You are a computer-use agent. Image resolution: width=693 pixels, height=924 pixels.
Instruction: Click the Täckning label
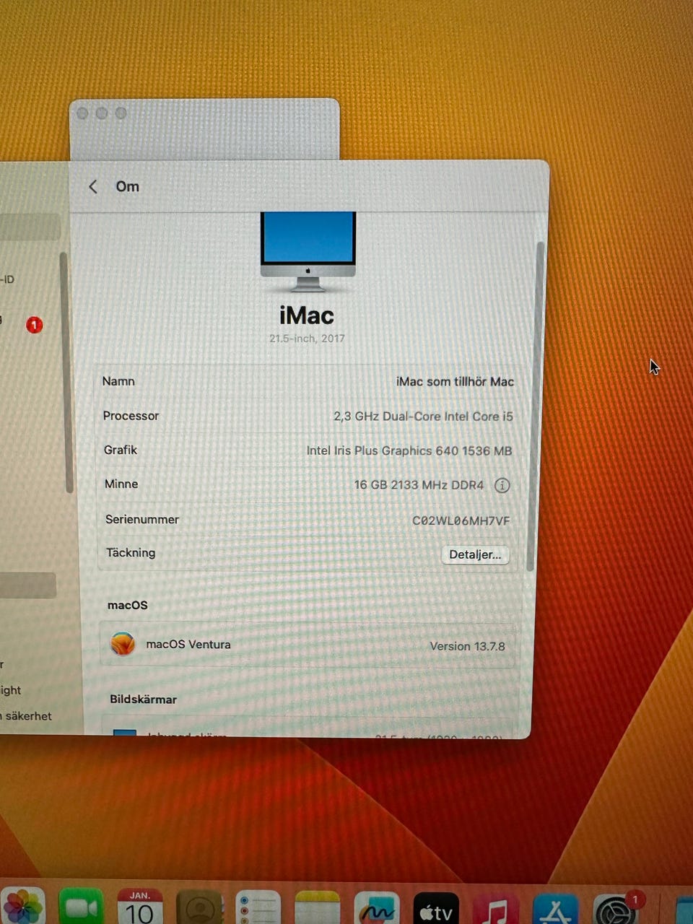coord(131,553)
